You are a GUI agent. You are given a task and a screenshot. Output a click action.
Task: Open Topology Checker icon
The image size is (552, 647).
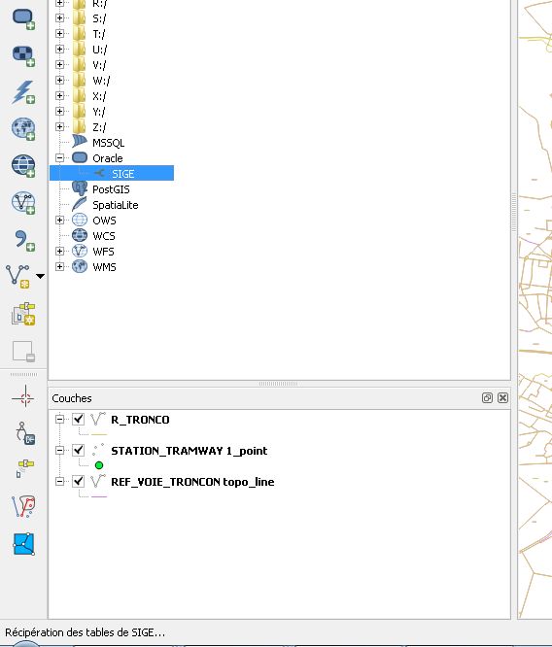coord(23,507)
